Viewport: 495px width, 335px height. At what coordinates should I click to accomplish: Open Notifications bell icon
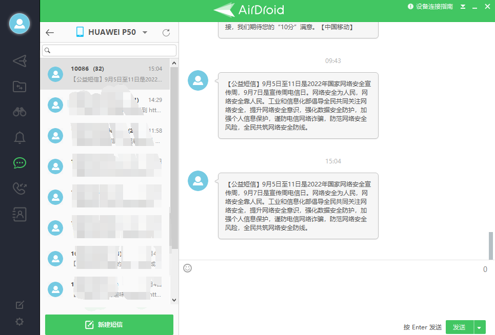19,137
